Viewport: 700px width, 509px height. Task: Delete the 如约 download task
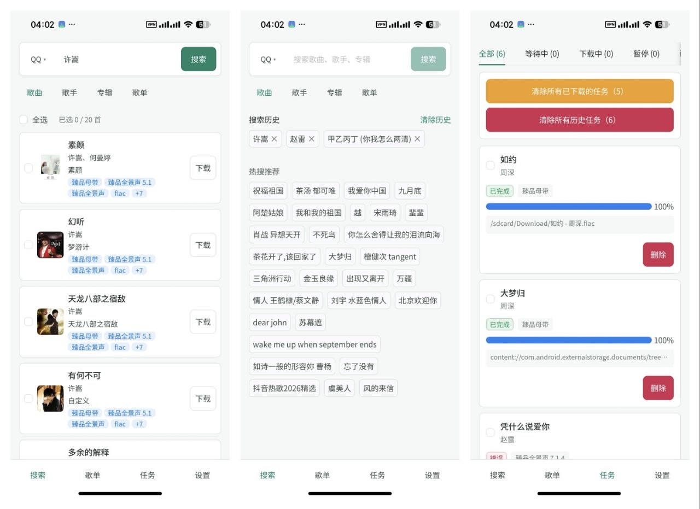coord(658,255)
